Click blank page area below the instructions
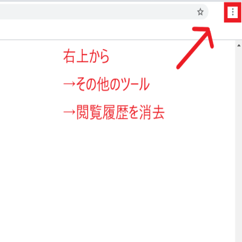This screenshot has width=242, height=242. click(117, 181)
